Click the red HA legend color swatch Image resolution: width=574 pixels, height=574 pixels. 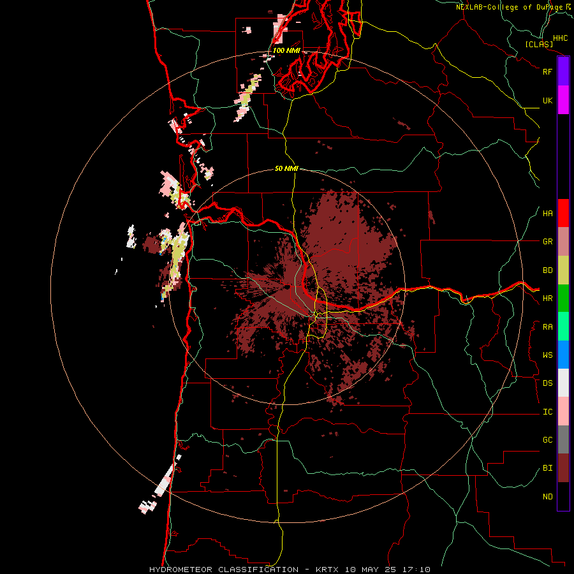(563, 213)
